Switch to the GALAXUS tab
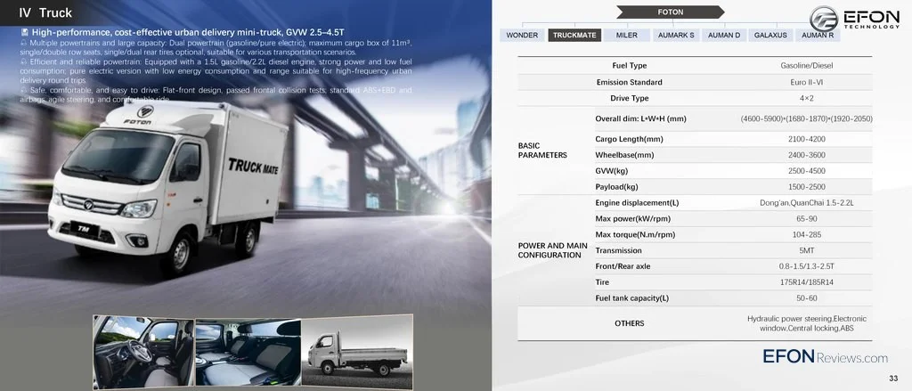This screenshot has width=912, height=391. pos(770,35)
